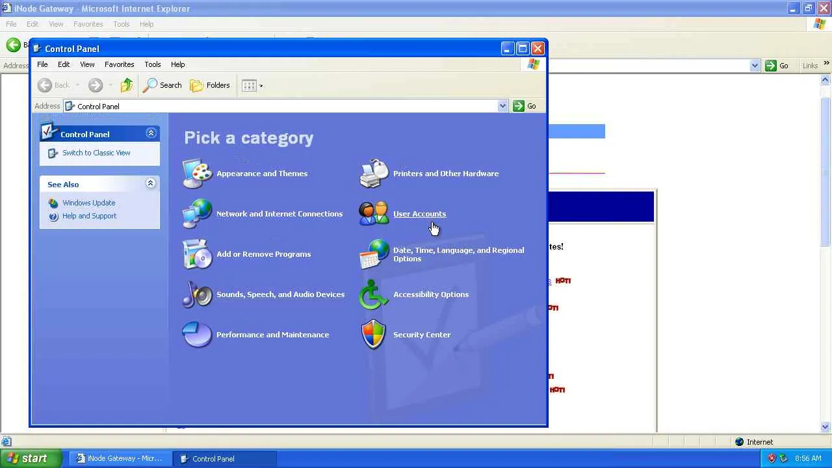
Task: Collapse the See Also side pane section
Action: pyautogui.click(x=151, y=184)
